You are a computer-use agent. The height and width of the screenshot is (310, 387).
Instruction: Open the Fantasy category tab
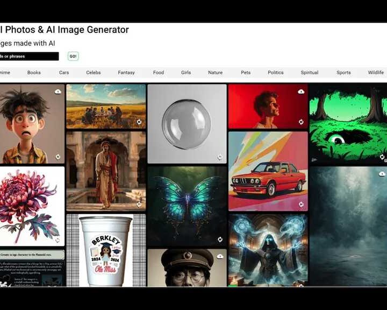(126, 73)
